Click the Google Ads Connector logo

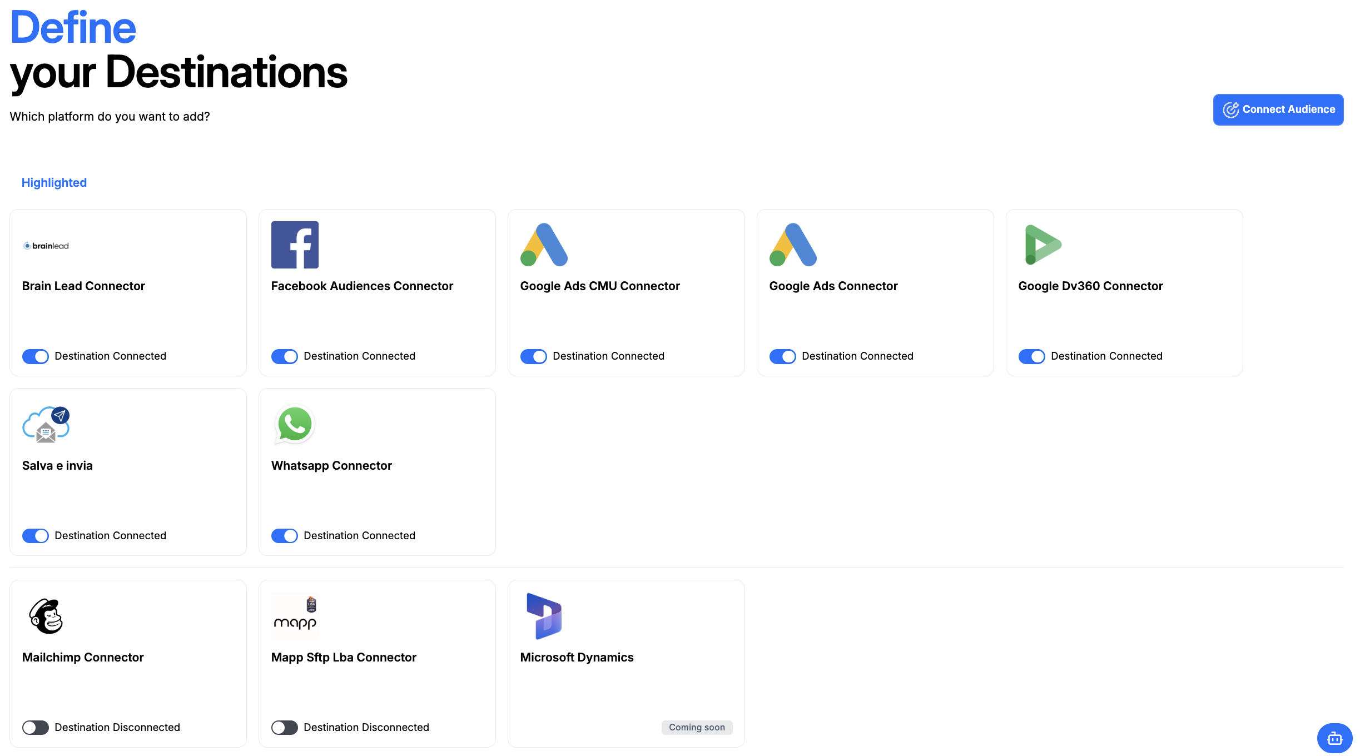[793, 245]
